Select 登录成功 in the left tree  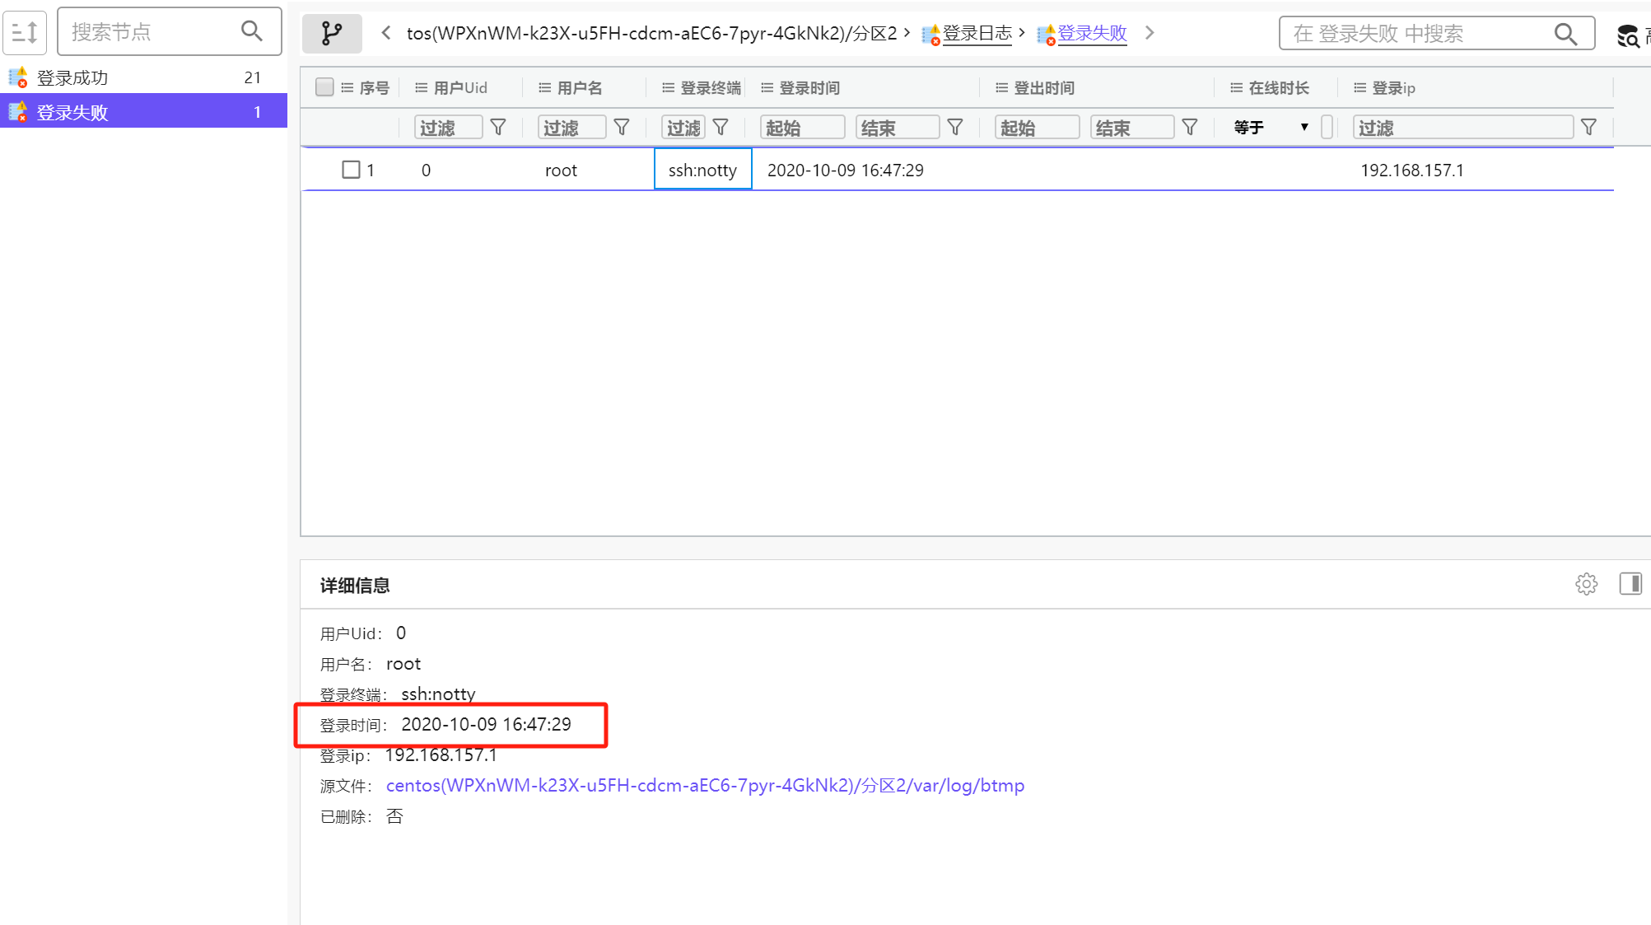72,77
